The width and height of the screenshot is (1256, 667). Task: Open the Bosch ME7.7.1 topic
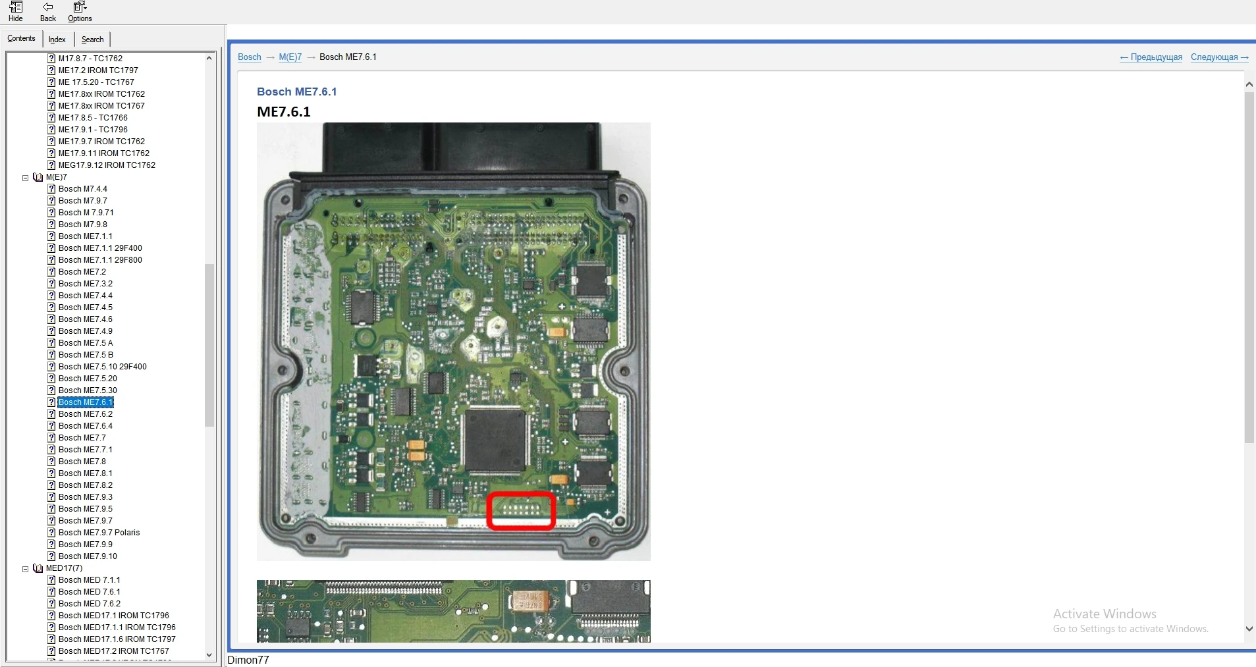pos(86,450)
